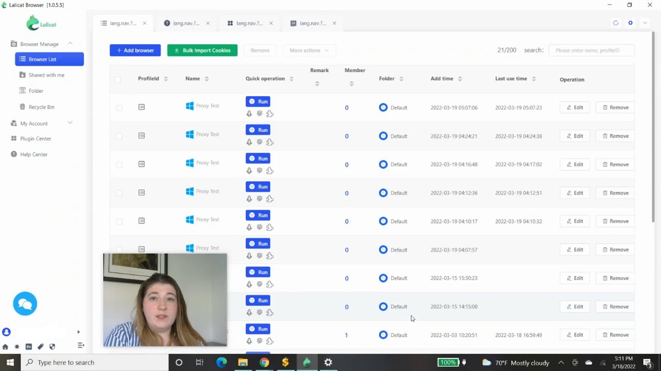Remove the profile added 04:16:48
The height and width of the screenshot is (371, 661).
point(615,164)
